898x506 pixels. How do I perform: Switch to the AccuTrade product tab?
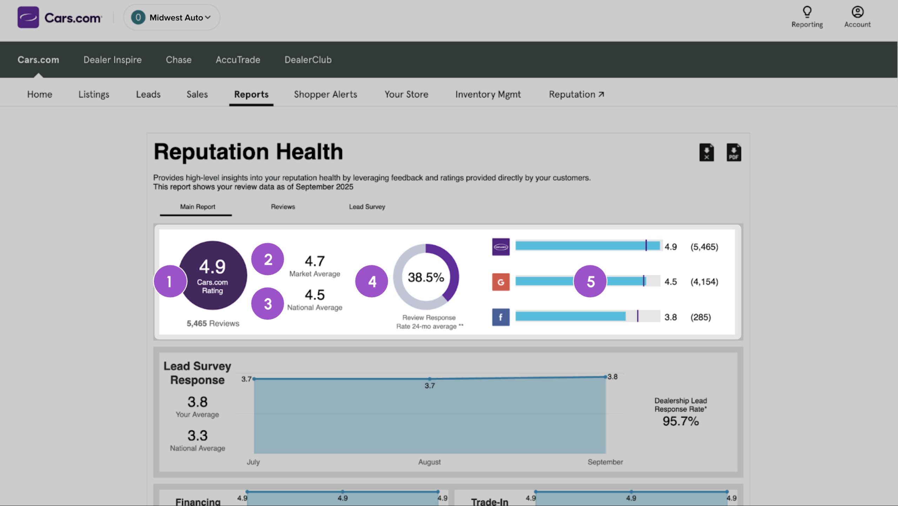pos(238,60)
